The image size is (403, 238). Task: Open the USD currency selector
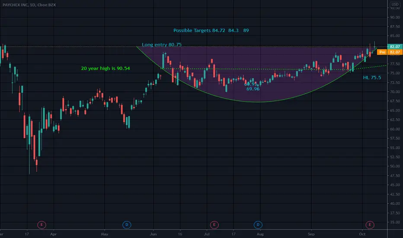point(395,4)
